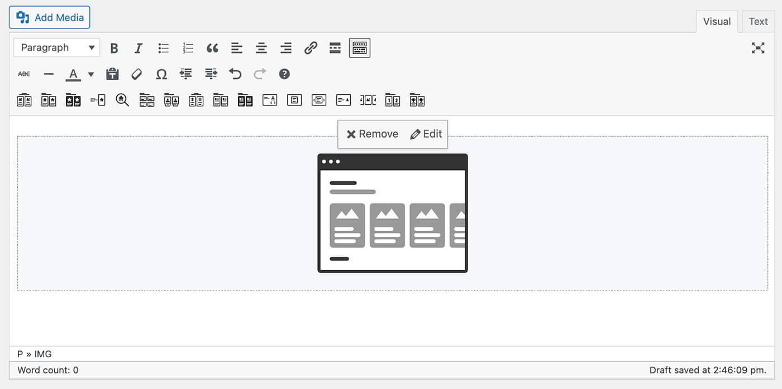The width and height of the screenshot is (782, 389).
Task: Open keyboard shortcuts help icon
Action: [x=284, y=74]
